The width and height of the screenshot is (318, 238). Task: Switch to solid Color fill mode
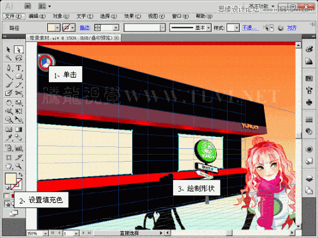[7, 196]
